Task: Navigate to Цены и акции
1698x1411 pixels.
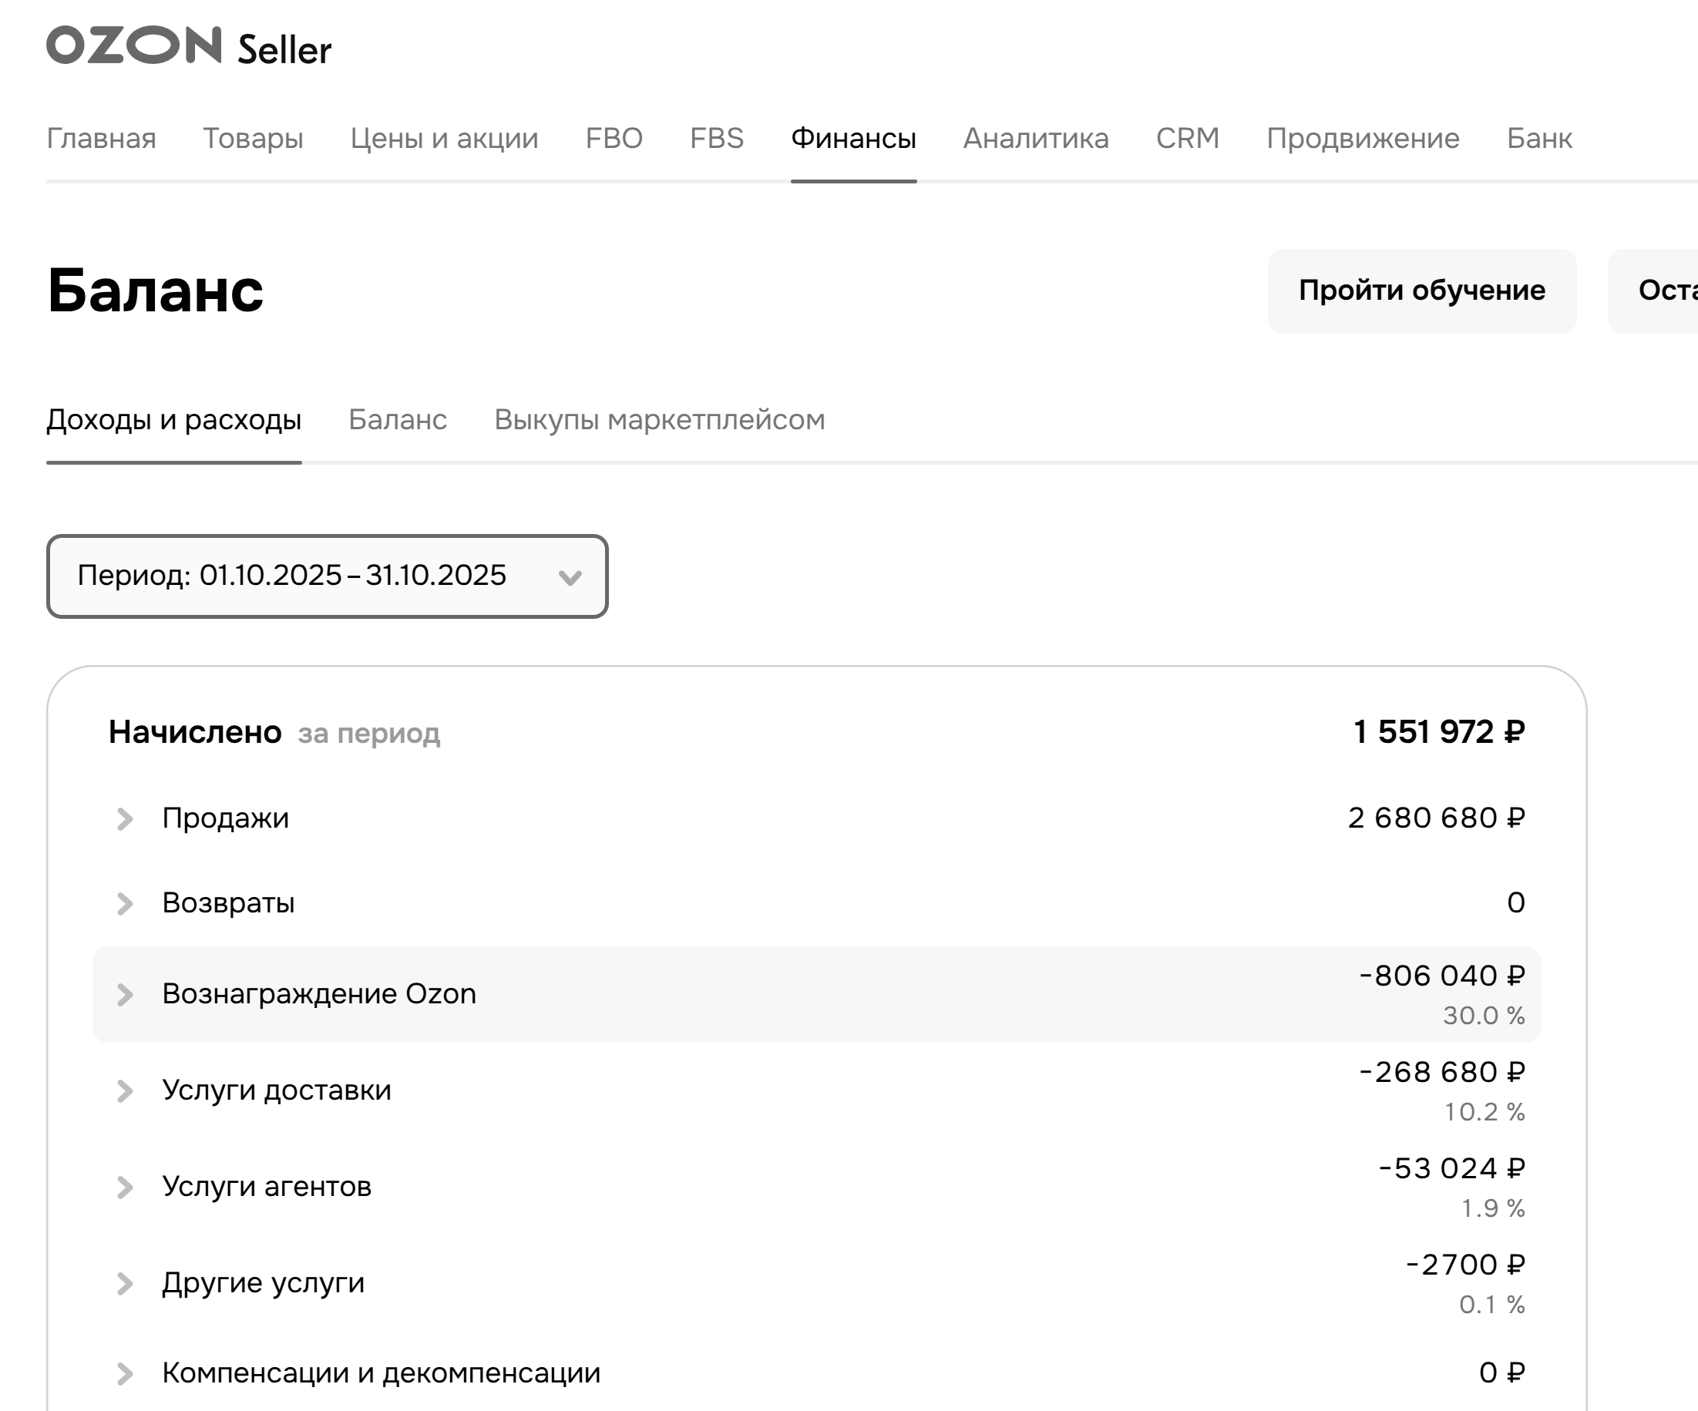Action: click(444, 138)
